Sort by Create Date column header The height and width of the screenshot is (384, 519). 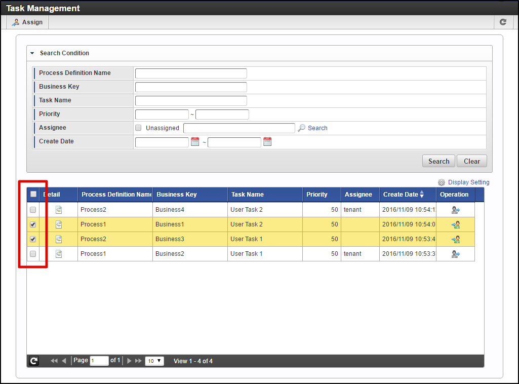pyautogui.click(x=408, y=195)
